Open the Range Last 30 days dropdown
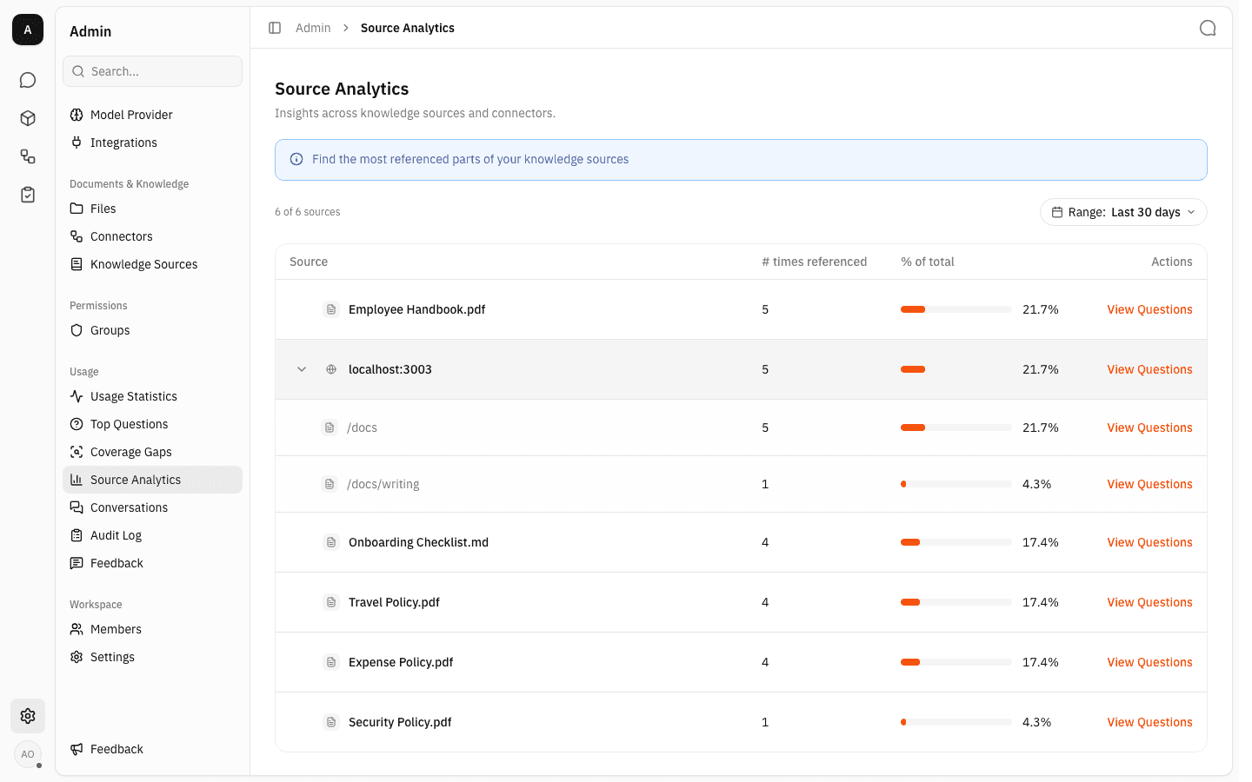Viewport: 1252px width, 782px height. (1123, 212)
